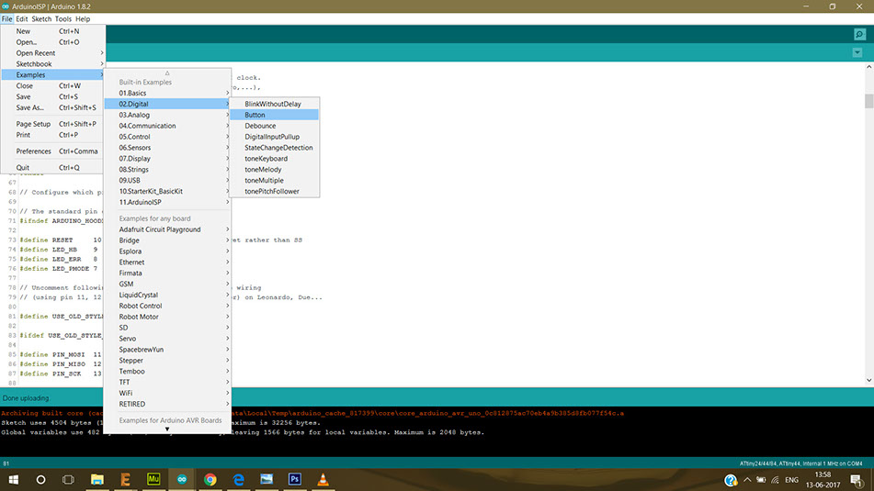
Task: Open the Debounce example sketch
Action: click(275, 126)
